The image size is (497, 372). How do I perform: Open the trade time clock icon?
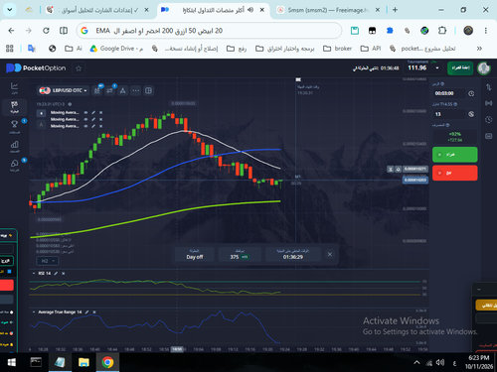coord(471,93)
